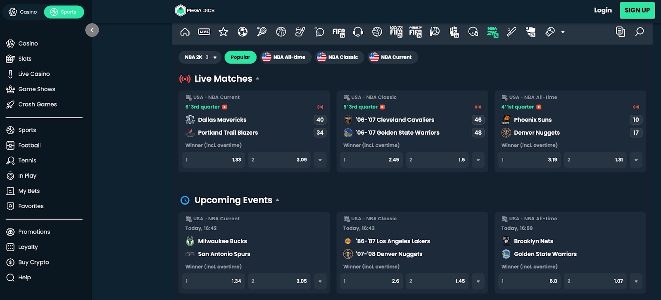This screenshot has height=300, width=661.
Task: Select the volleyball sport icon
Action: pos(377,32)
